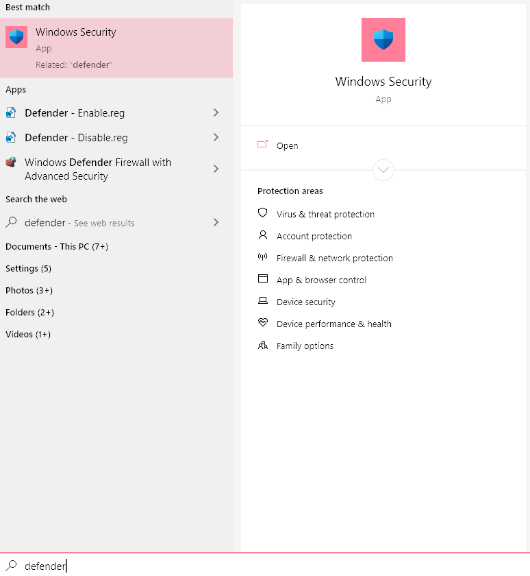Expand options for Windows Defender Firewall result
Image resolution: width=530 pixels, height=576 pixels.
click(216, 169)
